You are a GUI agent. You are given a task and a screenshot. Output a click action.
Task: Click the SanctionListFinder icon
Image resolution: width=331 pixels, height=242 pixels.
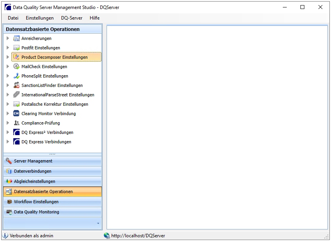coord(16,85)
